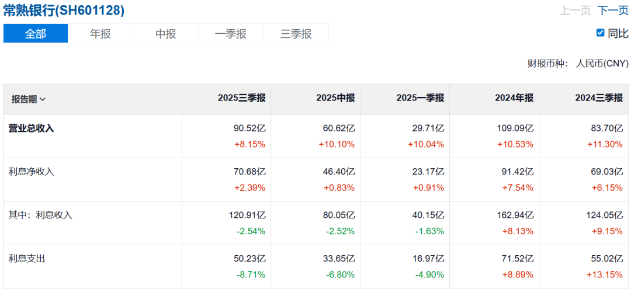
Task: Click the 2024三季报 column header
Action: 599,98
